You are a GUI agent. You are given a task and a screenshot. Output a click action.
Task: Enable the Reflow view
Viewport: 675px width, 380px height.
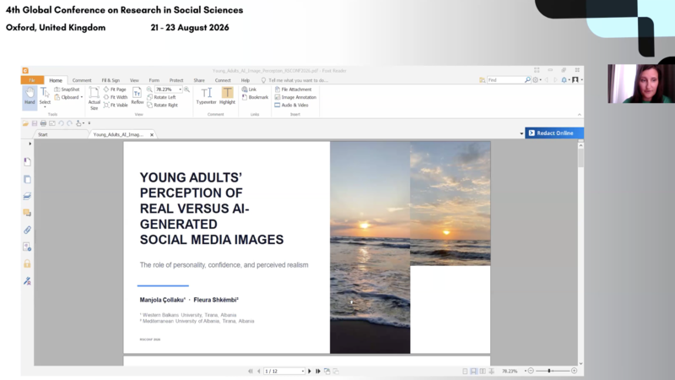pos(138,96)
